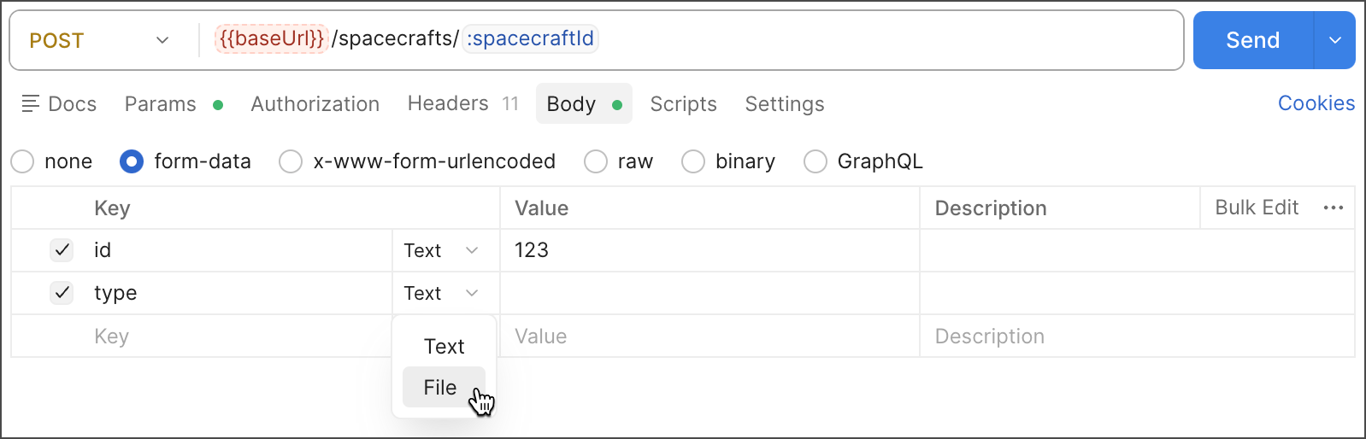This screenshot has height=439, width=1366.
Task: Uncheck the id row checkbox
Action: (62, 250)
